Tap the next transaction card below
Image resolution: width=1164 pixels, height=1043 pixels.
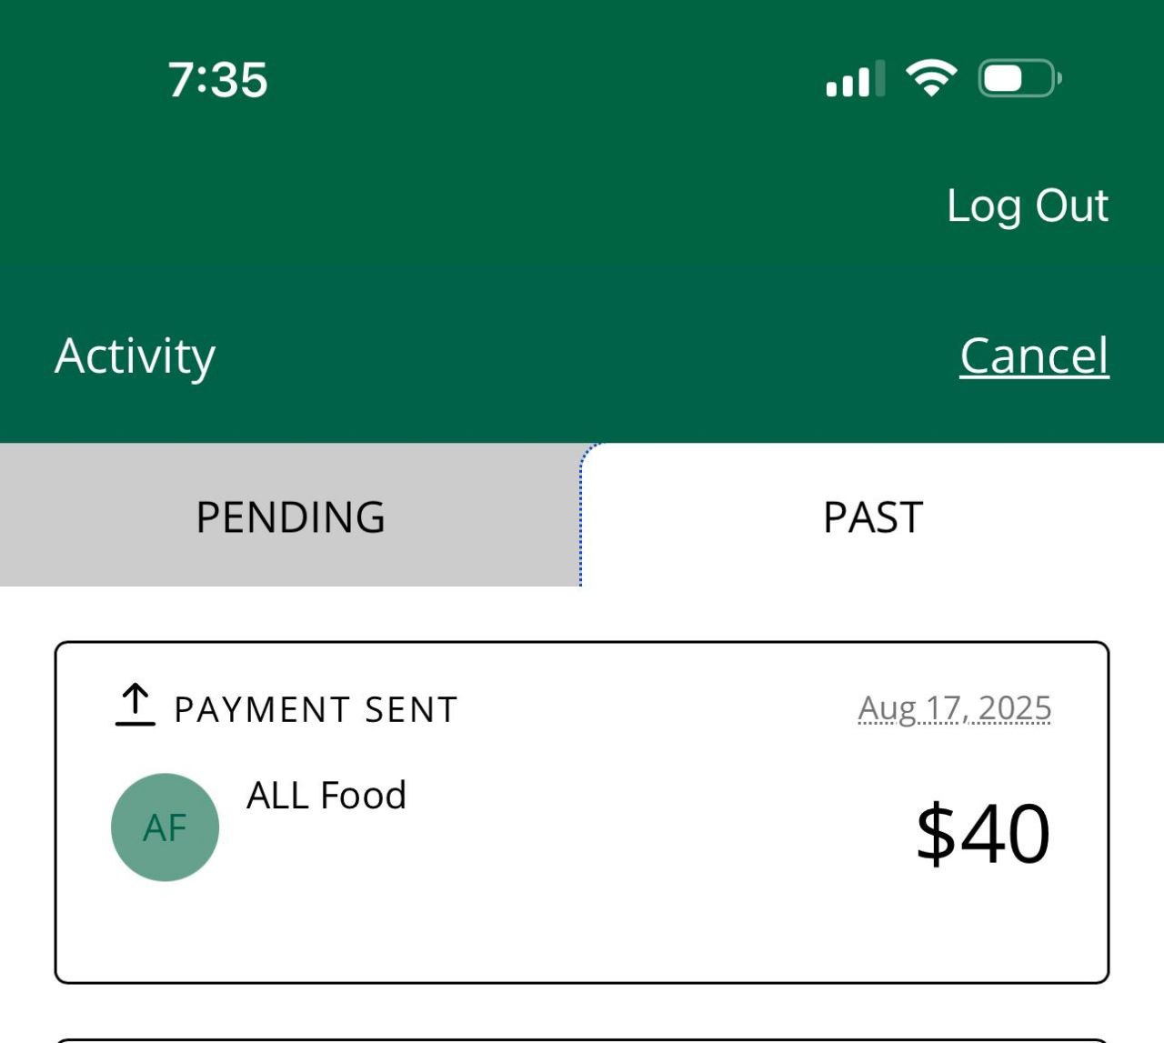pos(582,1039)
